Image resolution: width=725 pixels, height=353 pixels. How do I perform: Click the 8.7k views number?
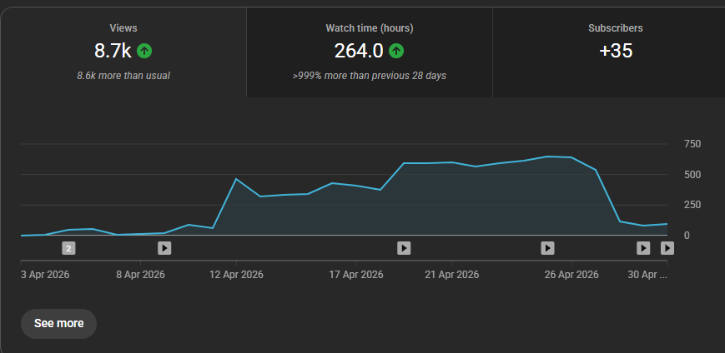113,51
